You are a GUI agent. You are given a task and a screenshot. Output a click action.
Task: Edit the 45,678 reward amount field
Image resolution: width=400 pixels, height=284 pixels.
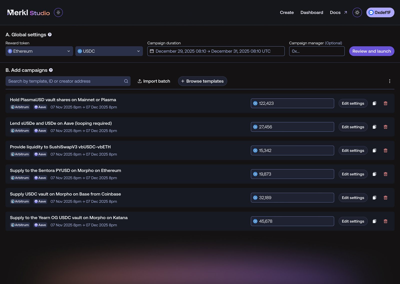[x=292, y=221]
